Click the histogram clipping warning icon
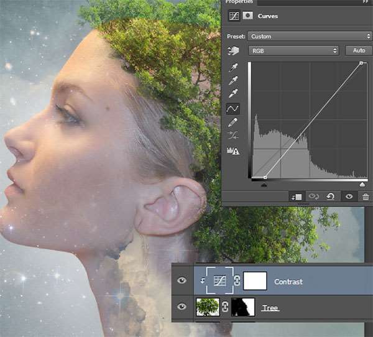The height and width of the screenshot is (337, 373). click(234, 150)
